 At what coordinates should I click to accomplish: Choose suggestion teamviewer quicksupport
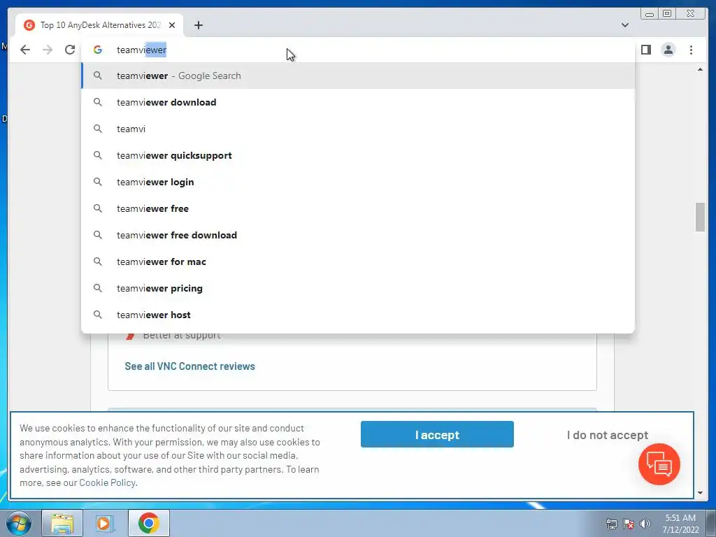coord(358,155)
